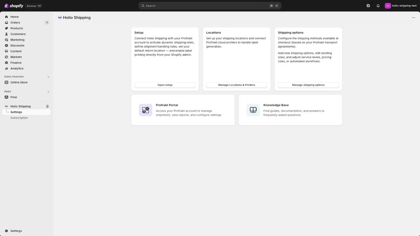The image size is (420, 236).
Task: Click the Flow app icon
Action: pos(6,97)
